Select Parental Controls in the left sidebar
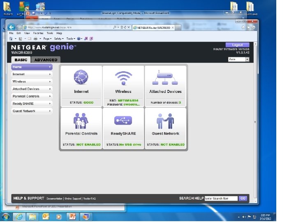Screen dimensions: 296x222 click(32, 96)
